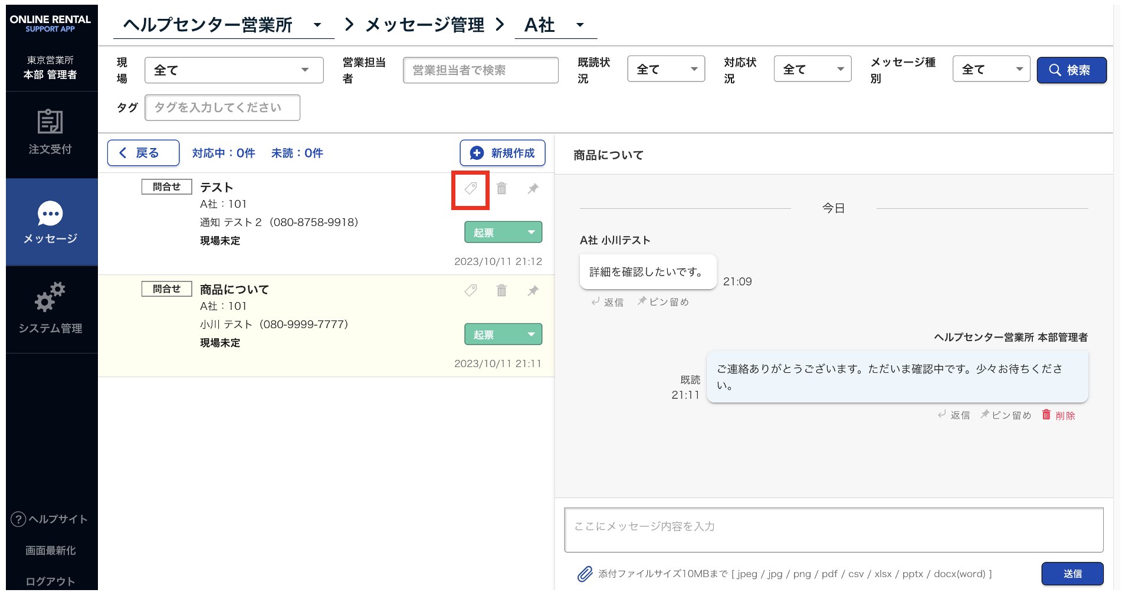
Task: Delete the テスト message with the trash icon
Action: pos(501,189)
